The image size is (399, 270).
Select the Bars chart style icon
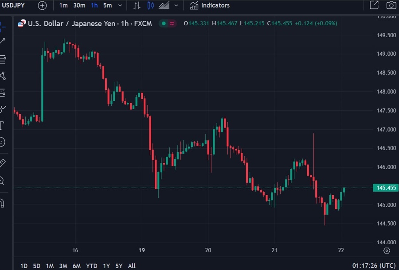137,5
